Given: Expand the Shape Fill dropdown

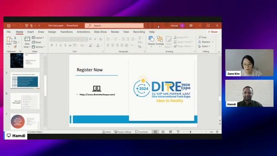Looking at the screenshot, I should click(181, 37).
